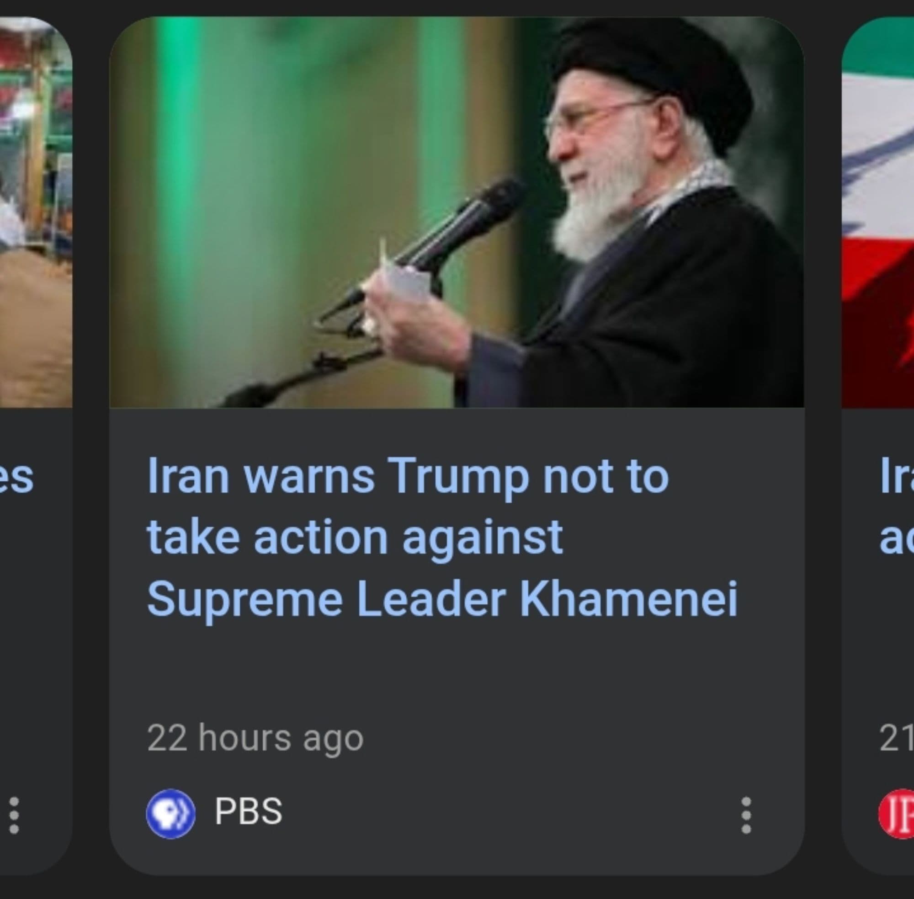Click the PBS logo icon
The width and height of the screenshot is (914, 899).
170,814
